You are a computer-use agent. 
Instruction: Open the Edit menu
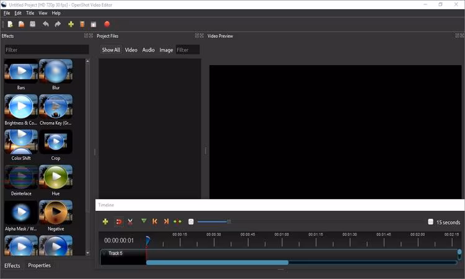tap(18, 13)
